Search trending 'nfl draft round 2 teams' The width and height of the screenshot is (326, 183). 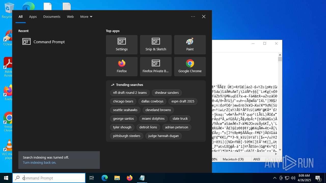click(130, 93)
